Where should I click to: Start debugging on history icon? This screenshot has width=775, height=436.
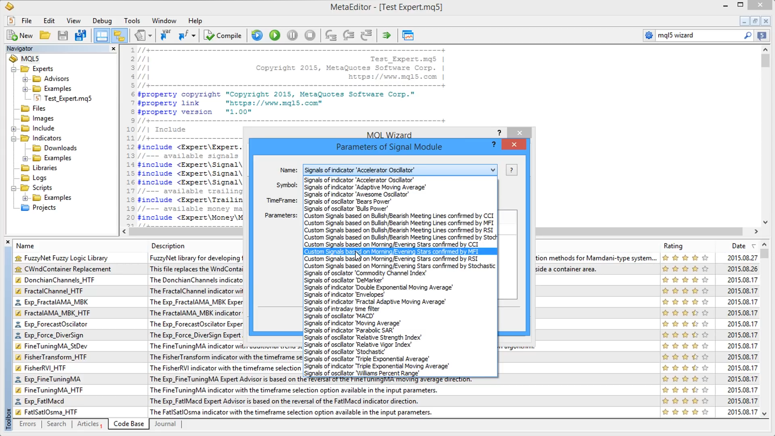(x=257, y=36)
